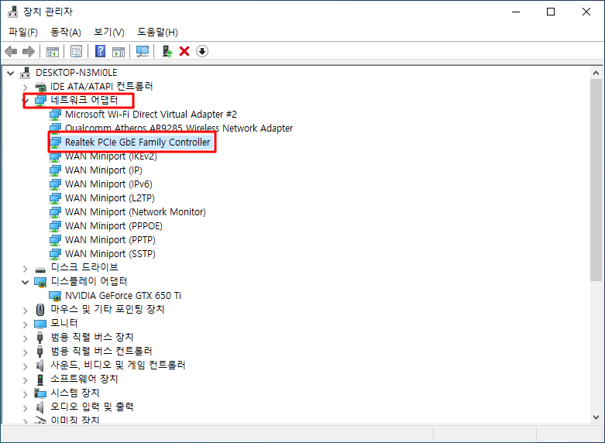This screenshot has width=605, height=443.
Task: Expand 마우스 및 기타 포인팅 장치 node
Action: pyautogui.click(x=26, y=311)
